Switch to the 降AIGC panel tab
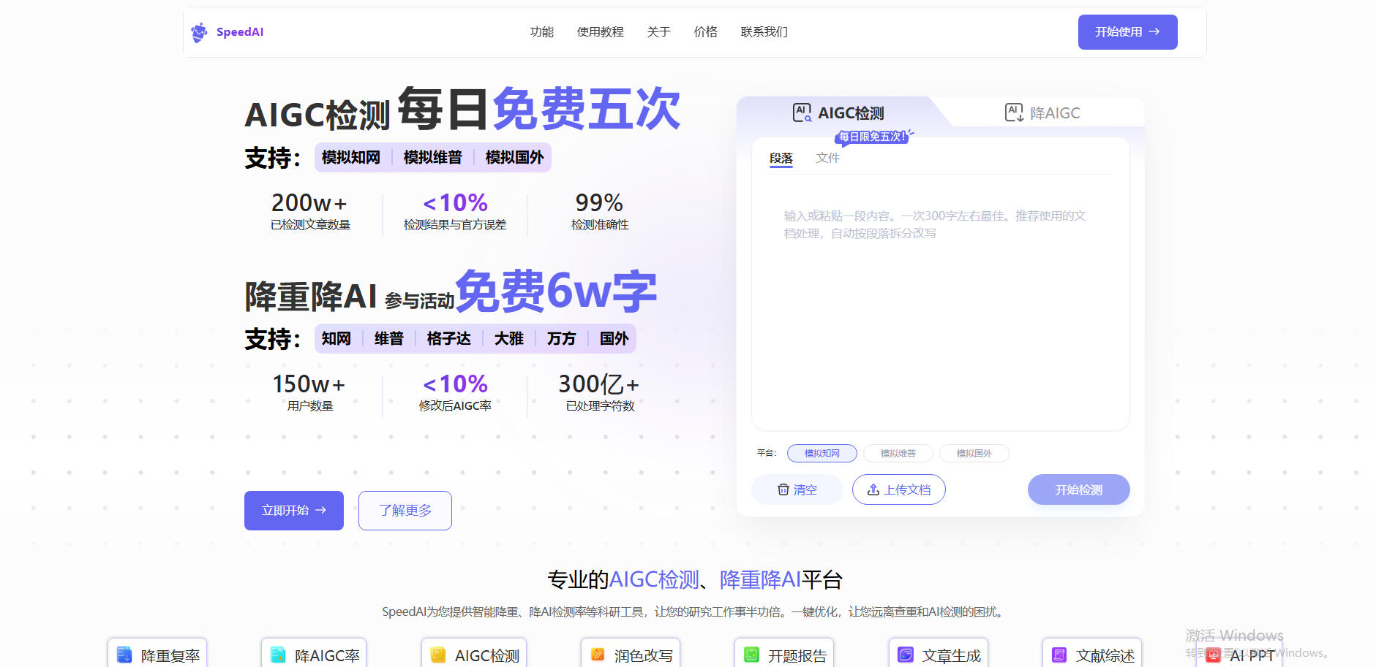 coord(1042,113)
